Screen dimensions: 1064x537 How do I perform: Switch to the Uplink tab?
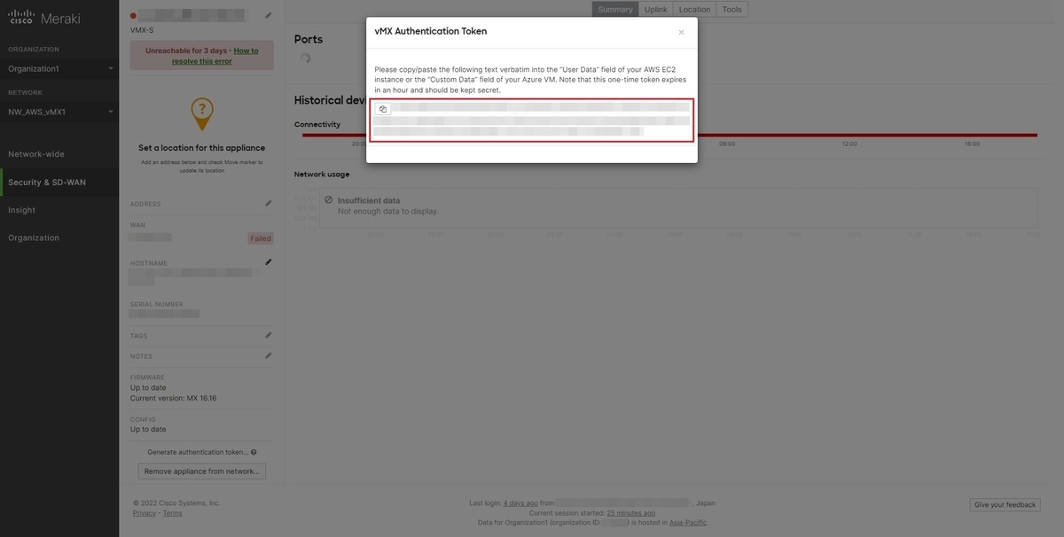(655, 9)
